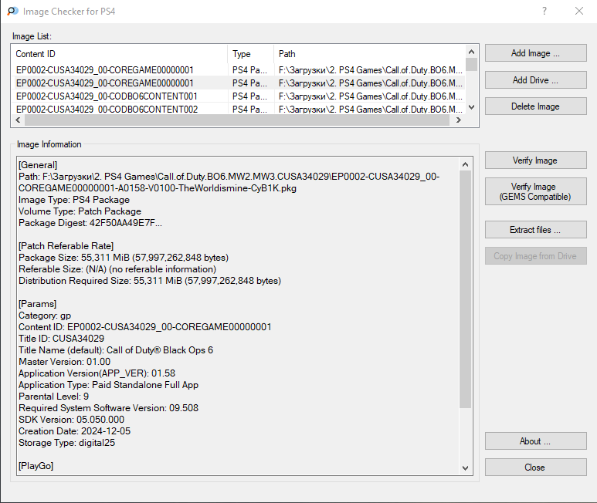Select the CODBO6CONTENT001 image row

239,96
